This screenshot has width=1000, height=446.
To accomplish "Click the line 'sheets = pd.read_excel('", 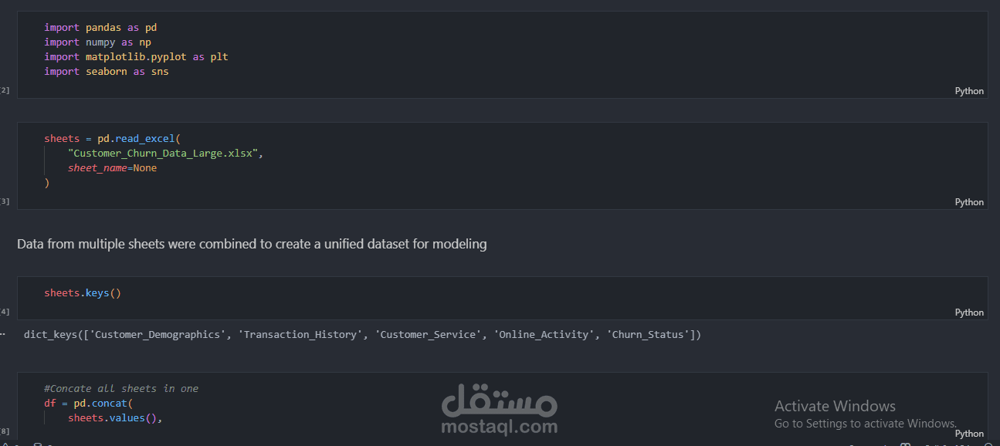I will [112, 138].
